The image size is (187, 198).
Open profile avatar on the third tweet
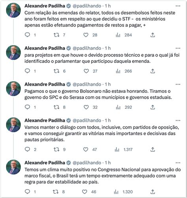(13, 89)
